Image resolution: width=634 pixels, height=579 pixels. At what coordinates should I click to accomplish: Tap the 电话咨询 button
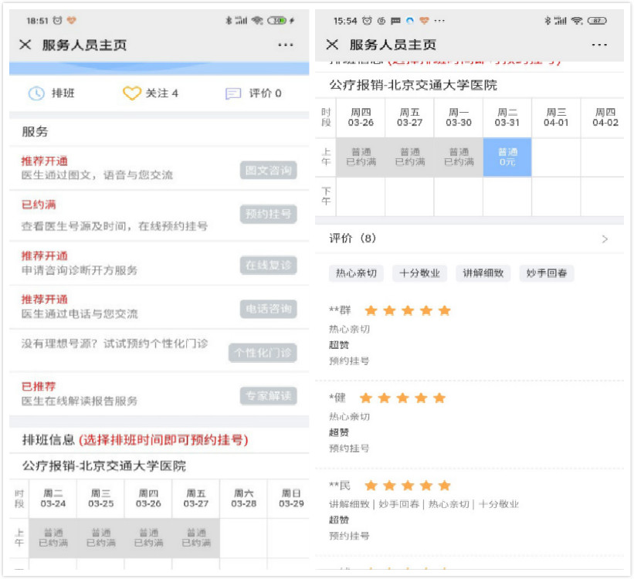click(268, 309)
